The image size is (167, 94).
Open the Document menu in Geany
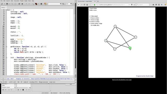point(17,1)
